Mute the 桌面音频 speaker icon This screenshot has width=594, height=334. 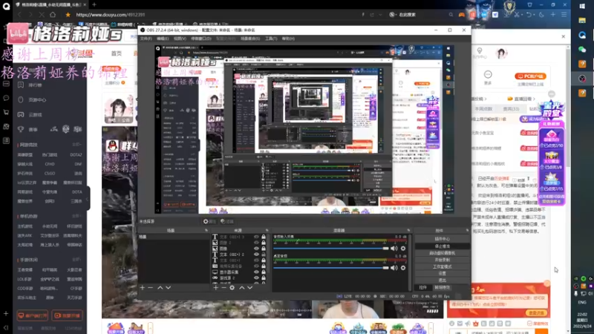tap(394, 268)
